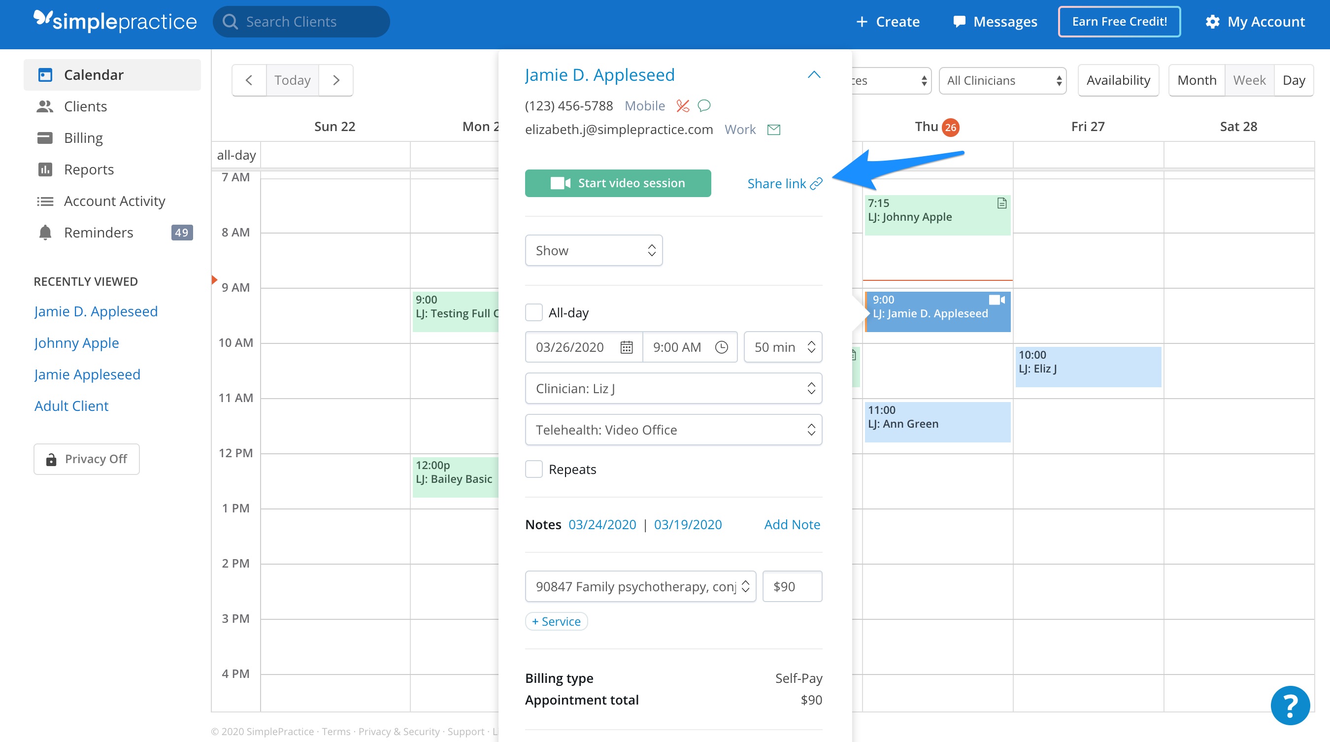Enable the Repeats checkbox
Screen dimensions: 1330x742
[x=534, y=470]
